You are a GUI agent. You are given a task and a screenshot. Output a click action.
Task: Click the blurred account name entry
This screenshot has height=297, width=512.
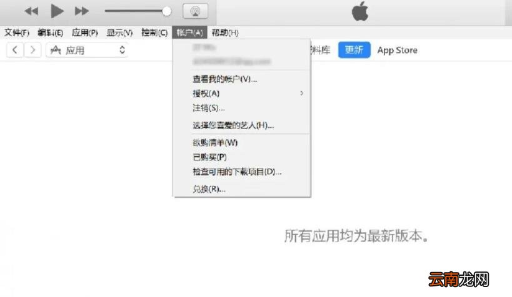pos(204,47)
